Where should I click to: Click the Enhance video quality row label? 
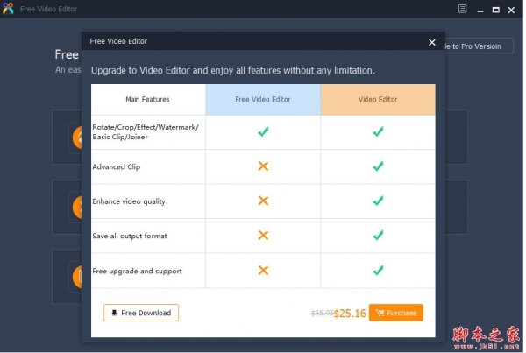130,202
